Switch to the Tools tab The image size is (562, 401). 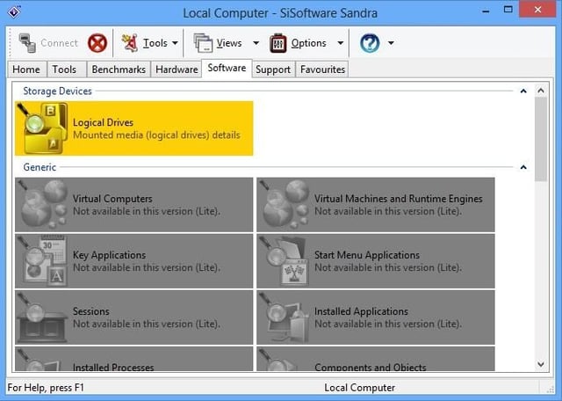(x=67, y=69)
